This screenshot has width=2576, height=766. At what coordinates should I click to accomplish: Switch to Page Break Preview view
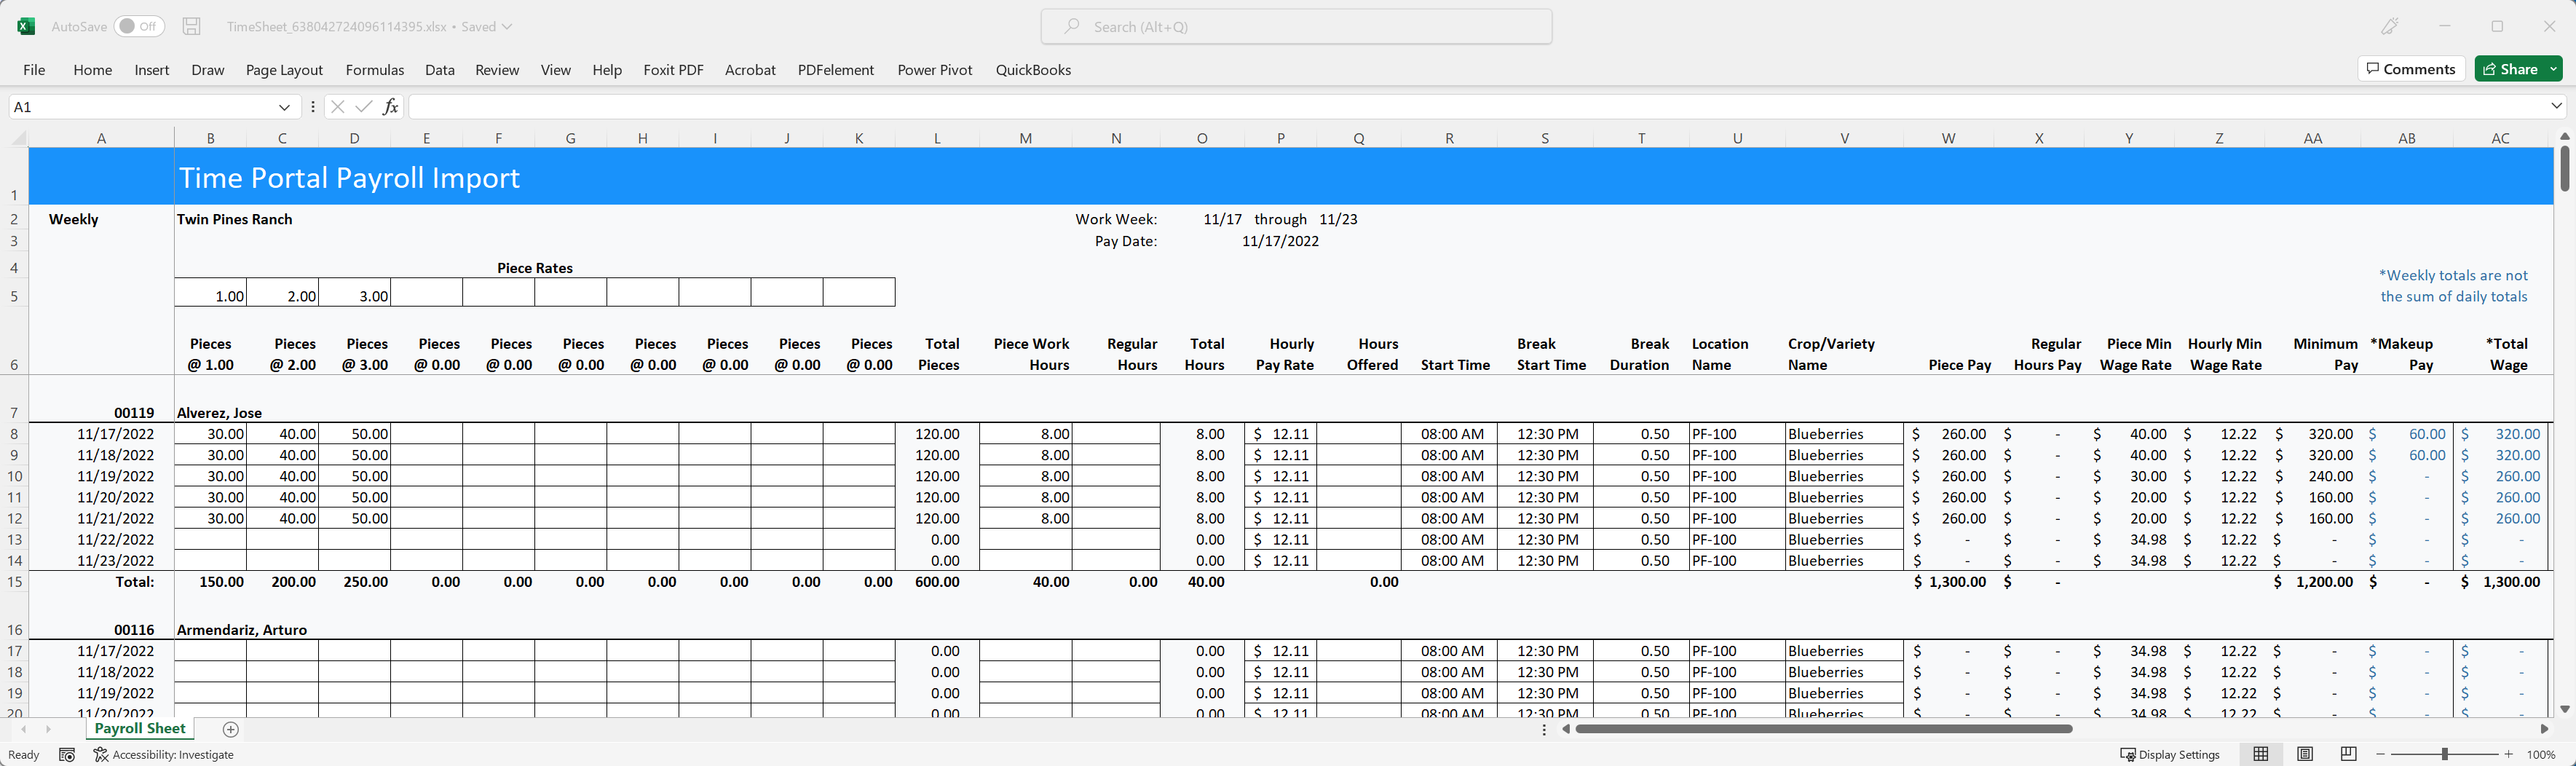pos(2349,755)
